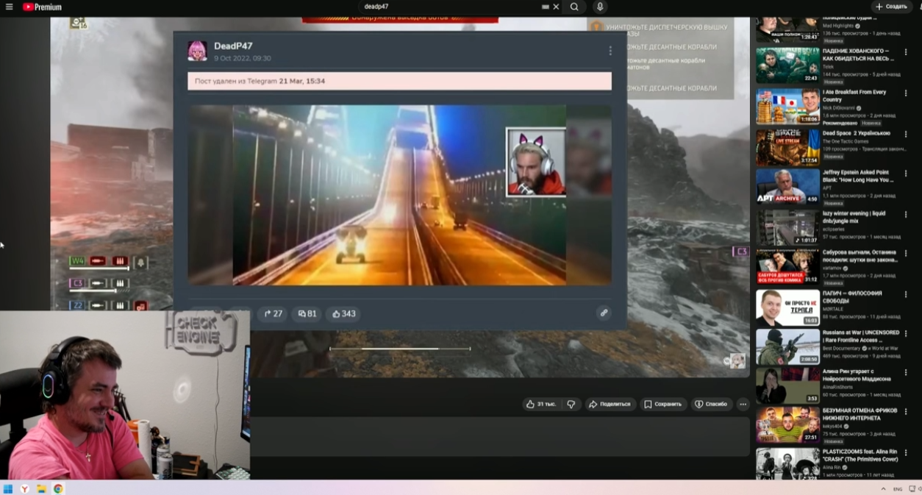Switch the ENG keyboard language indicator
Image resolution: width=922 pixels, height=495 pixels.
[898, 488]
